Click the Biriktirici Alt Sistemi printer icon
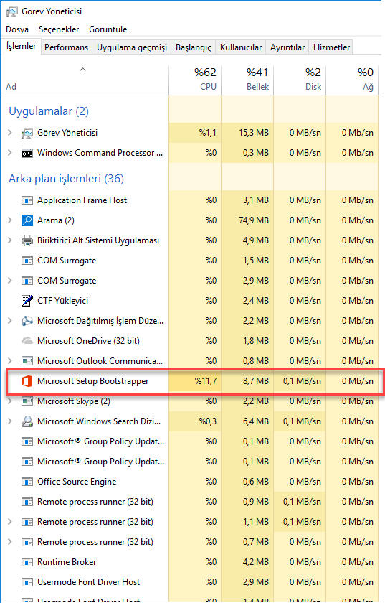The image size is (385, 603). pyautogui.click(x=27, y=240)
